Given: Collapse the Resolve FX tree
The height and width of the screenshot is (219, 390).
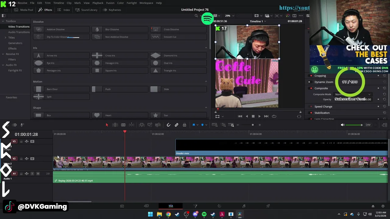Looking at the screenshot, I should click(x=3, y=54).
